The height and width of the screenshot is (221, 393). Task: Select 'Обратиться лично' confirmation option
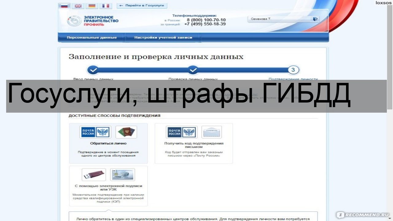coord(108,143)
